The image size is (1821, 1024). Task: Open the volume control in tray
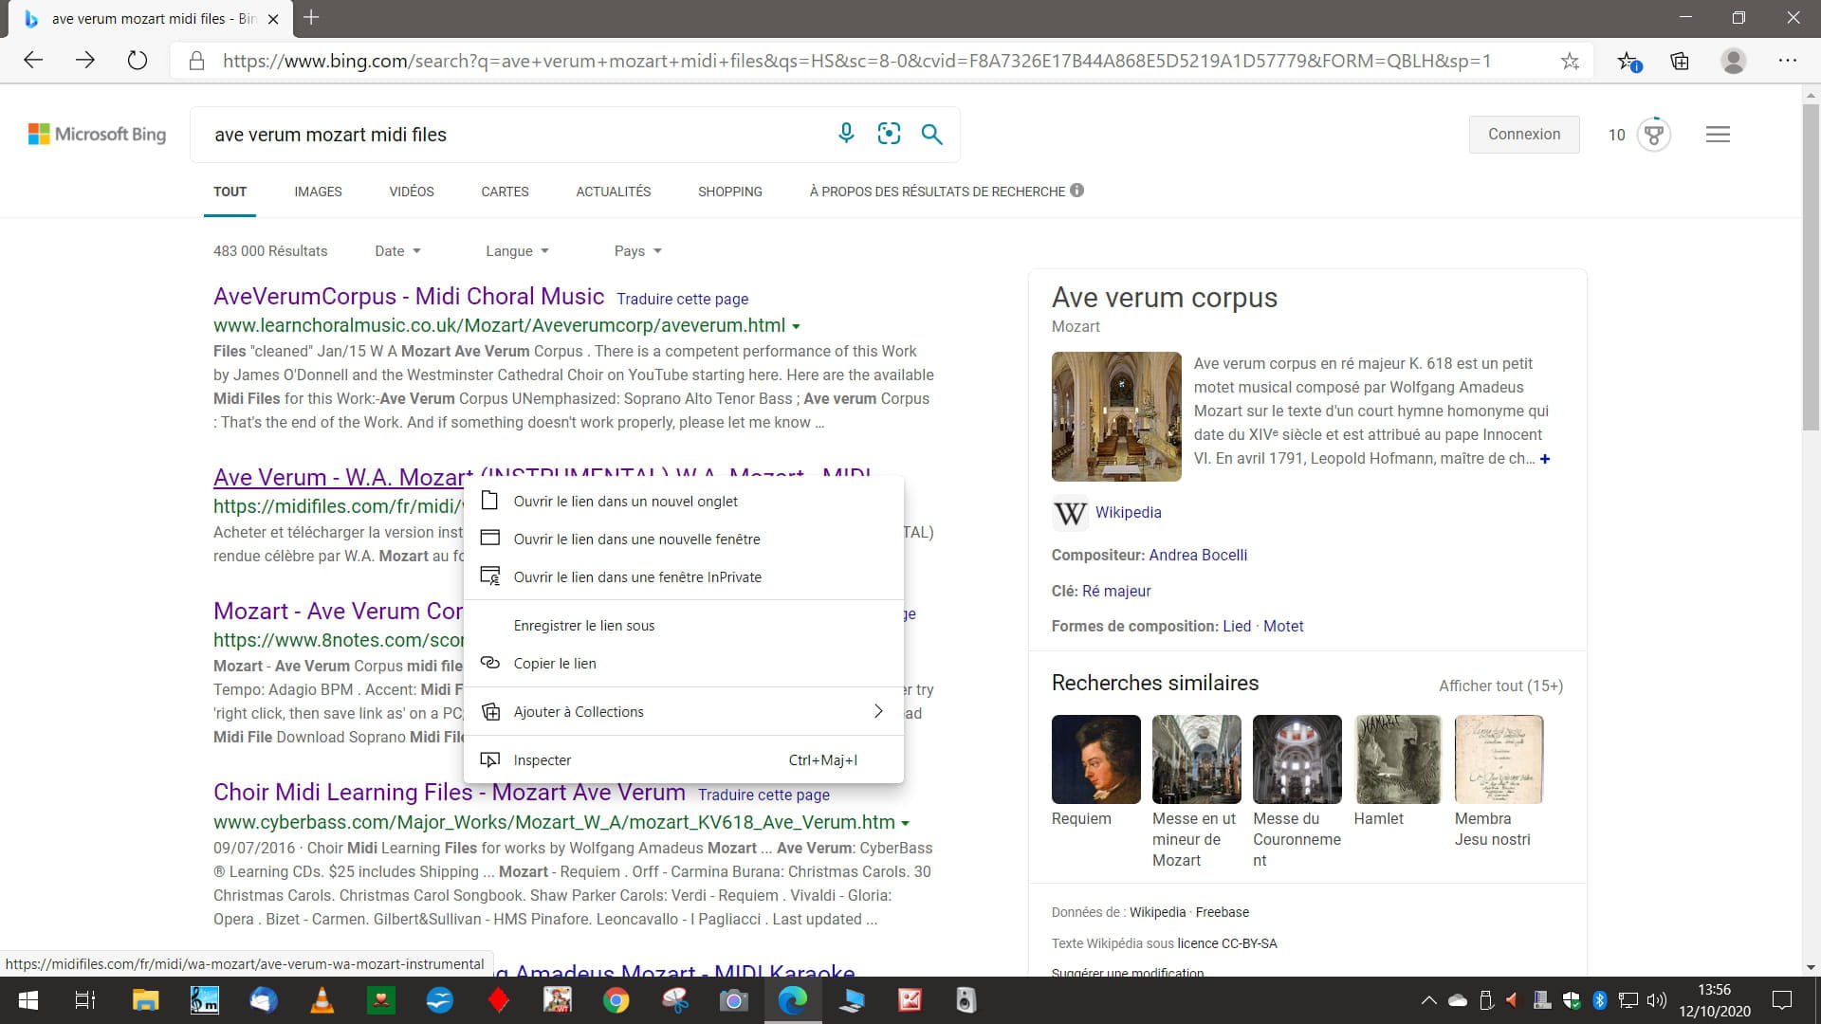click(1657, 1000)
